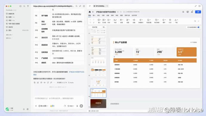Toggle the auto mode switch above the slide

(x=199, y=27)
